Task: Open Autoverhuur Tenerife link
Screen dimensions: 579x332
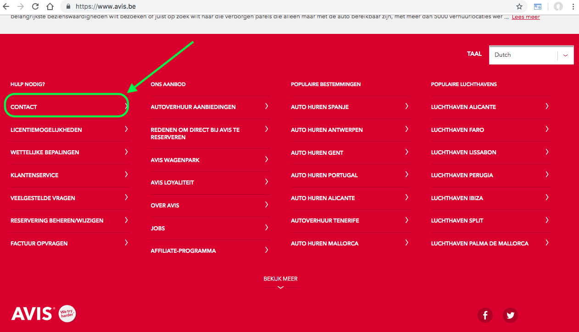Action: [325, 220]
